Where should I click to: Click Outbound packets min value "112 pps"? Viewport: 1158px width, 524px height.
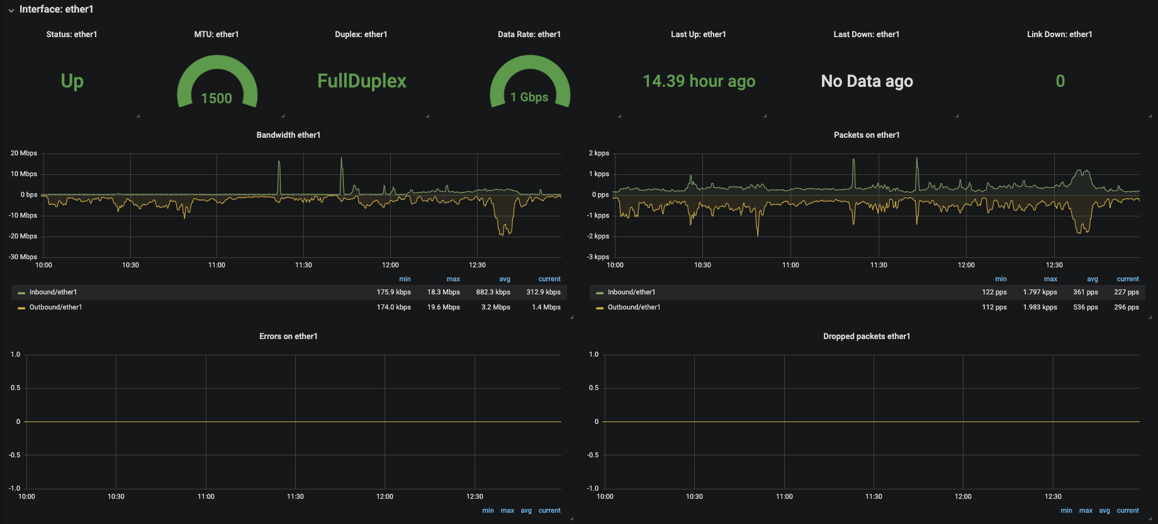[994, 307]
